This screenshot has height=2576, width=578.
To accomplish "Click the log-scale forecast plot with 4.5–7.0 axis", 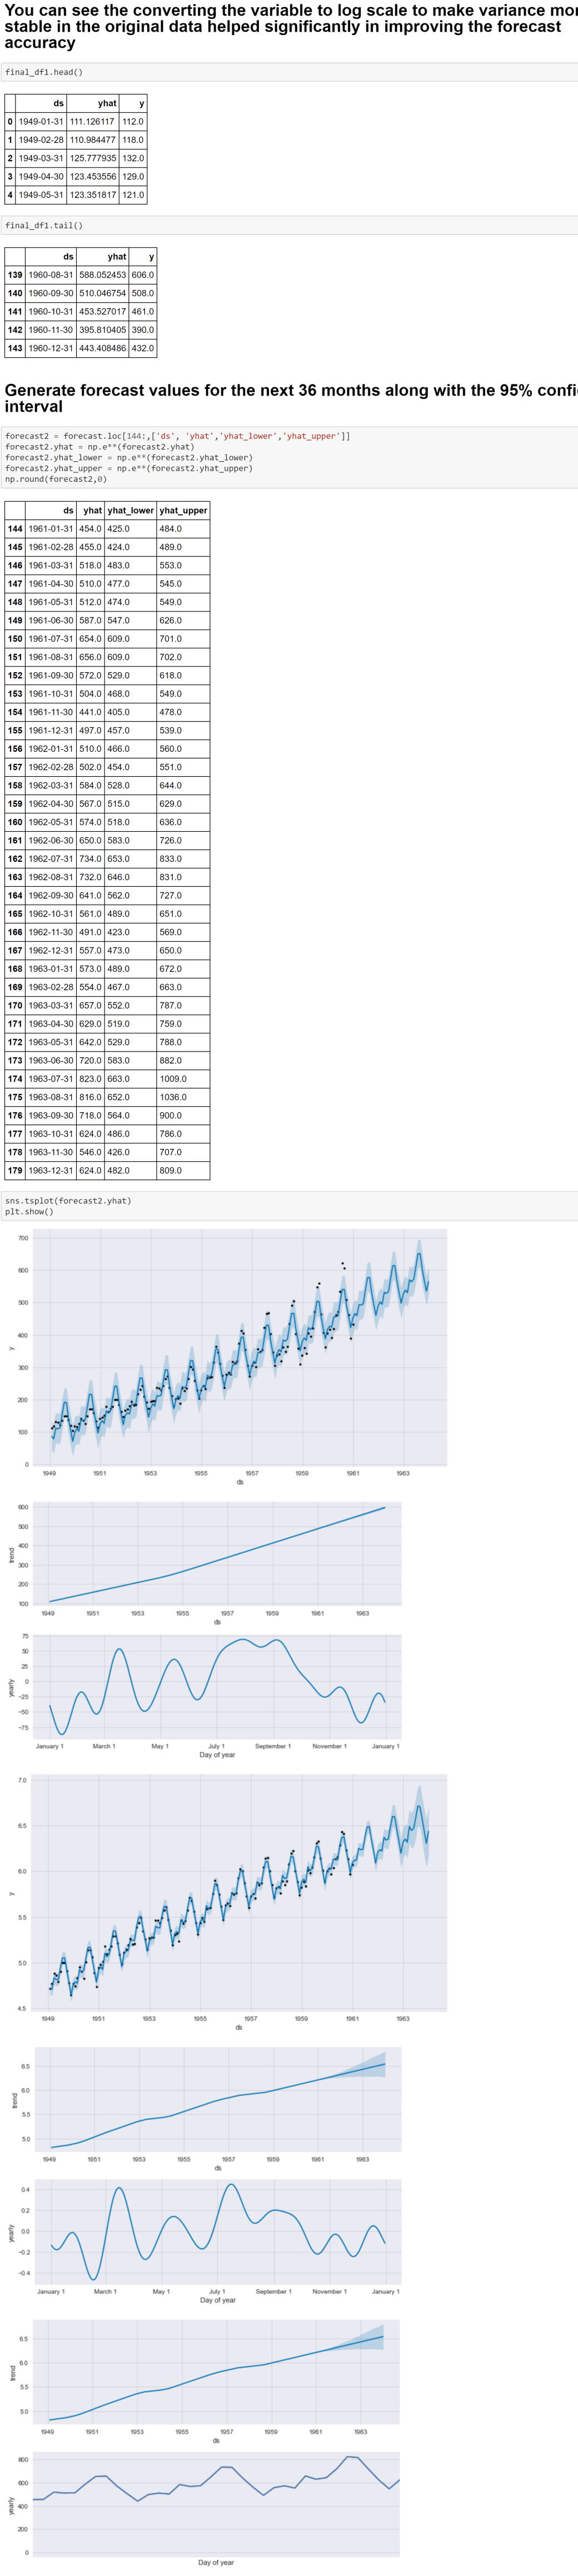I will click(238, 1894).
